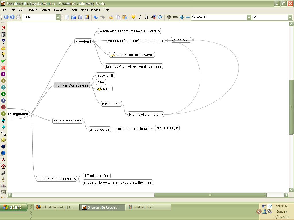Click the horizontal scrollbar thumb
The height and width of the screenshot is (220, 294).
click(210, 195)
